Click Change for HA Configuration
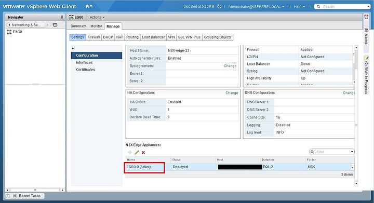Viewport: 374px width, 203px height. [232, 93]
